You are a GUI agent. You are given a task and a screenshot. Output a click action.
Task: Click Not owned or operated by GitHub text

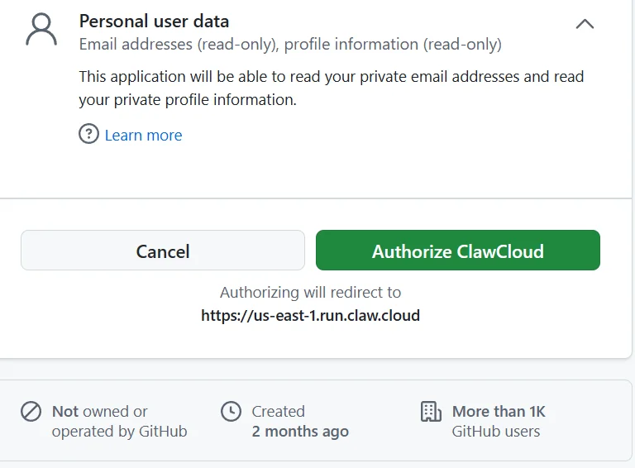(x=119, y=421)
